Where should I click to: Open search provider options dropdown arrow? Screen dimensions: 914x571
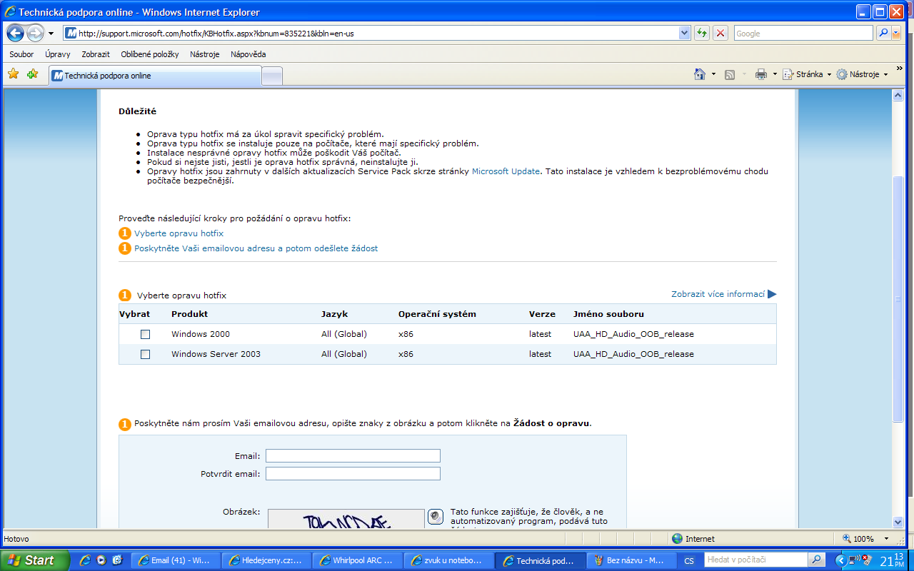pos(897,34)
